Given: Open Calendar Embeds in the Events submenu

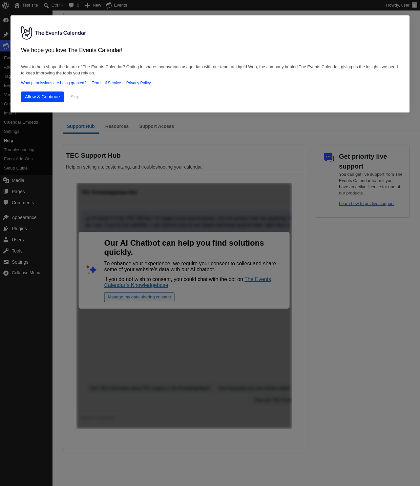Looking at the screenshot, I should tap(21, 122).
